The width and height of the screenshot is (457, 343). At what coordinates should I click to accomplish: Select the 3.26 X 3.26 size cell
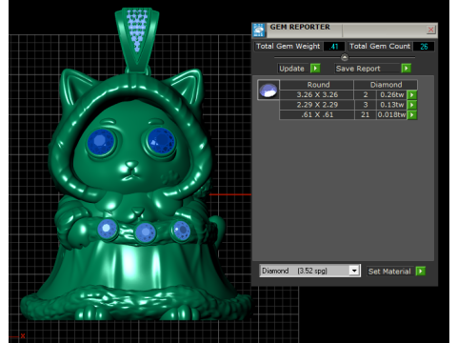317,94
